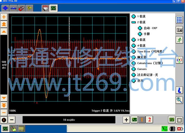Collapse the 2 信道 tree node
The width and height of the screenshot is (185, 133).
pos(134,22)
